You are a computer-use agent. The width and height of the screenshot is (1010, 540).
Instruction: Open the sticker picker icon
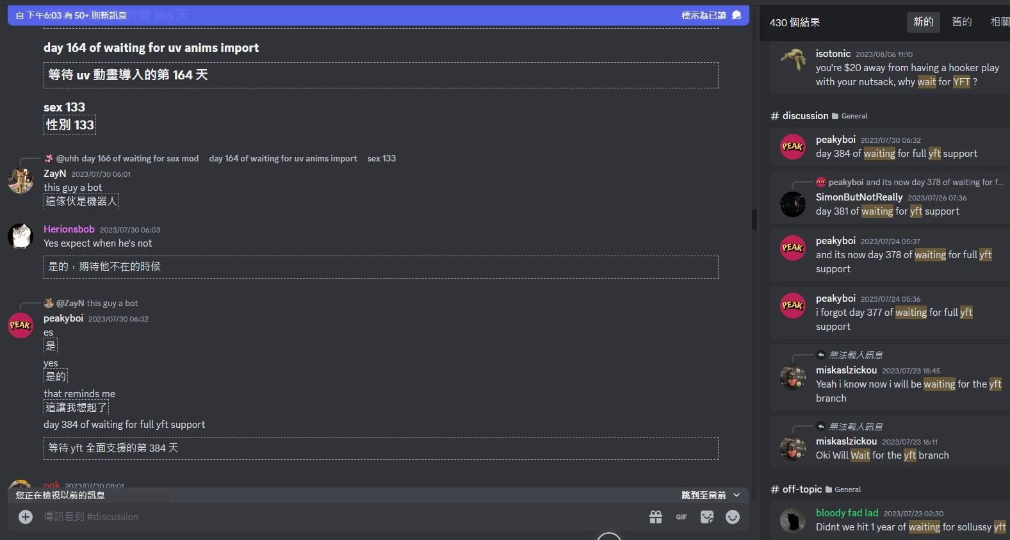pyautogui.click(x=707, y=517)
